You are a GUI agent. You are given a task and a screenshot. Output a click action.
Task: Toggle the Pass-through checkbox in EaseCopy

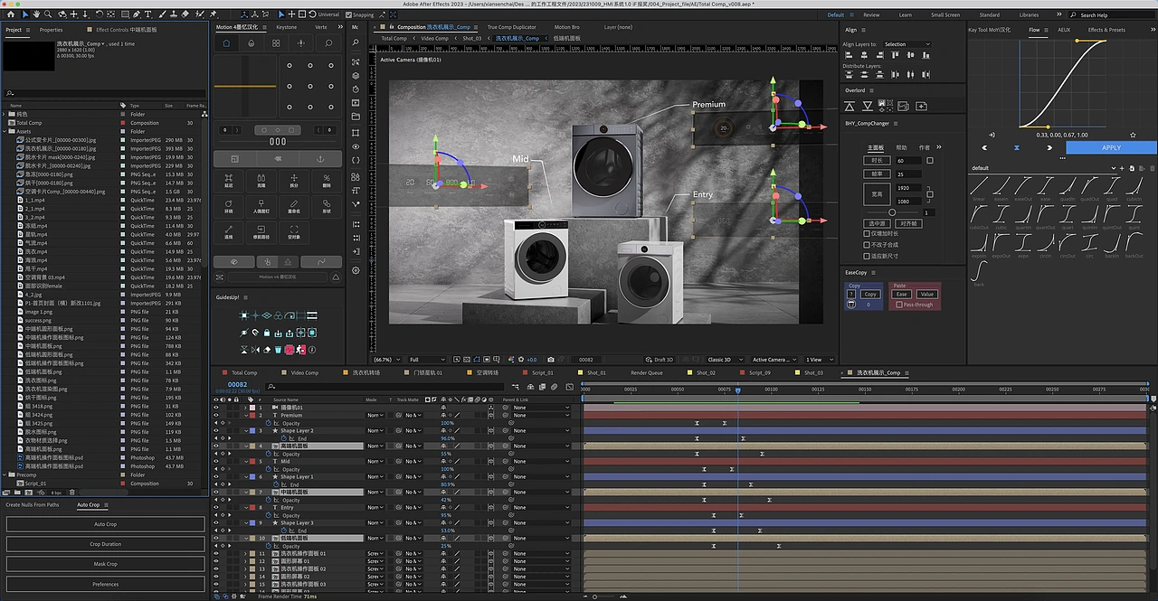(x=897, y=305)
